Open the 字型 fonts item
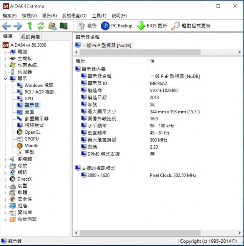This screenshot has height=246, width=244. coord(25,152)
